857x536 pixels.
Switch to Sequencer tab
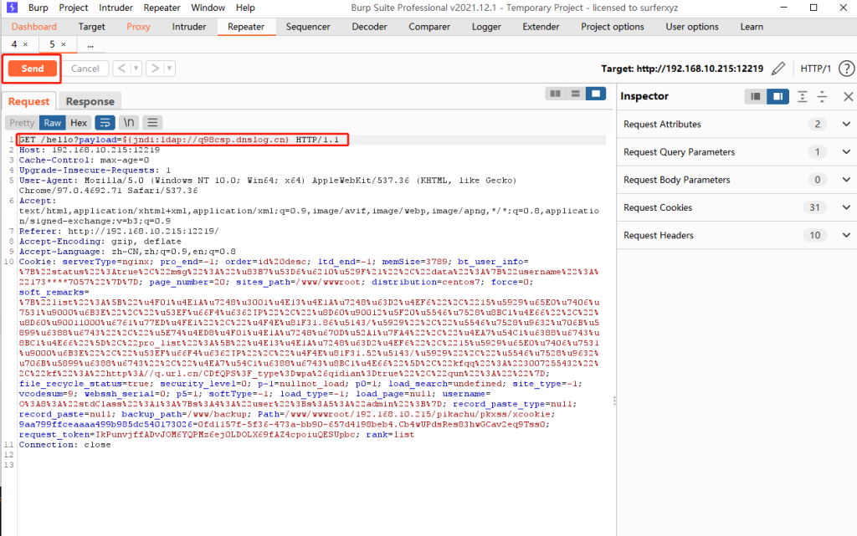tap(308, 27)
